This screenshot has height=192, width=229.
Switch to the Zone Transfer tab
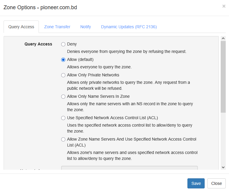tap(57, 27)
